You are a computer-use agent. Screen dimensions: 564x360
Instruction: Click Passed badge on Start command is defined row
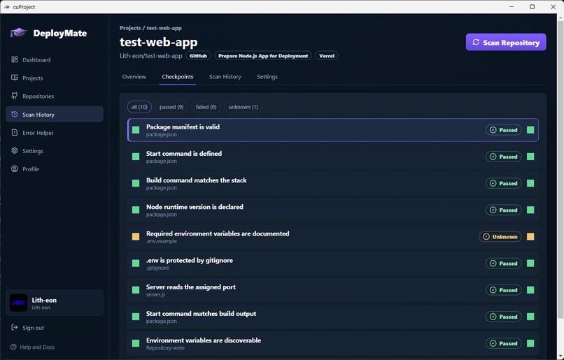(x=503, y=157)
